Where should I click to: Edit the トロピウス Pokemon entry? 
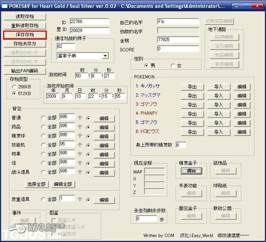(x=242, y=132)
